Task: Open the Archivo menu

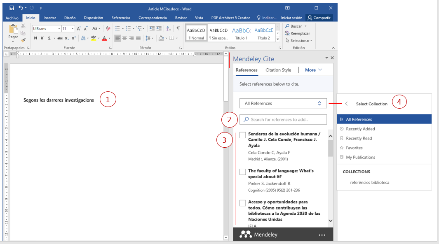Action: coord(12,18)
